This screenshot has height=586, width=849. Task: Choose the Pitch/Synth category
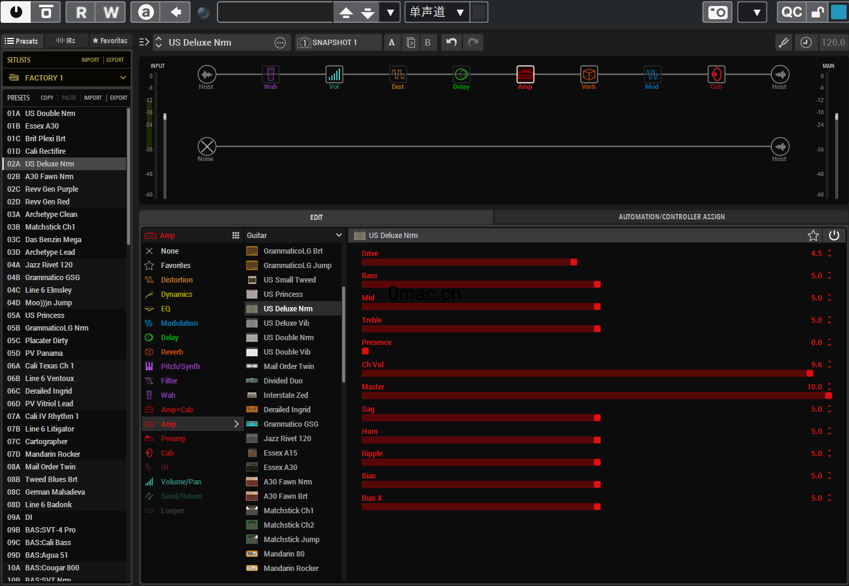(x=180, y=367)
